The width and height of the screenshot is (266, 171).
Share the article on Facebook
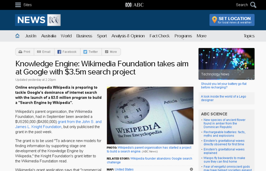click(67, 52)
